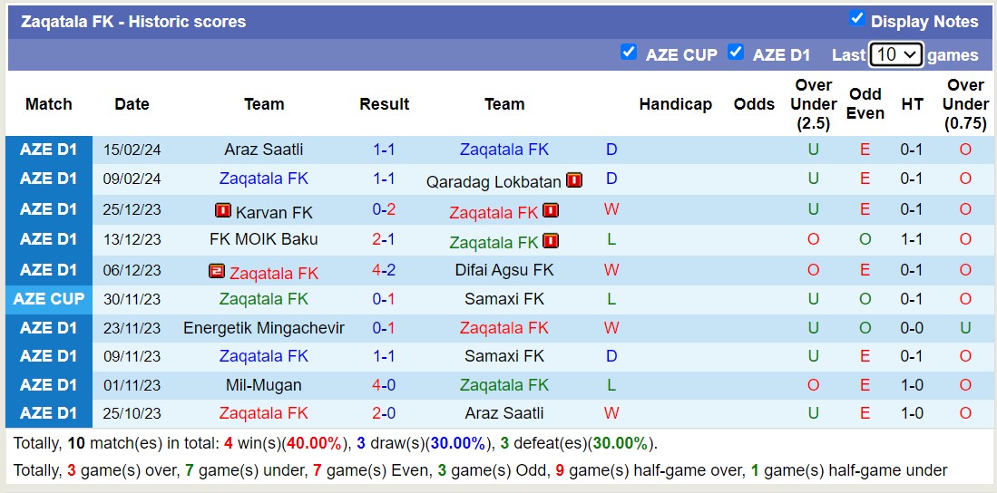Click the Handicap column header
Image resolution: width=997 pixels, height=493 pixels.
point(675,104)
